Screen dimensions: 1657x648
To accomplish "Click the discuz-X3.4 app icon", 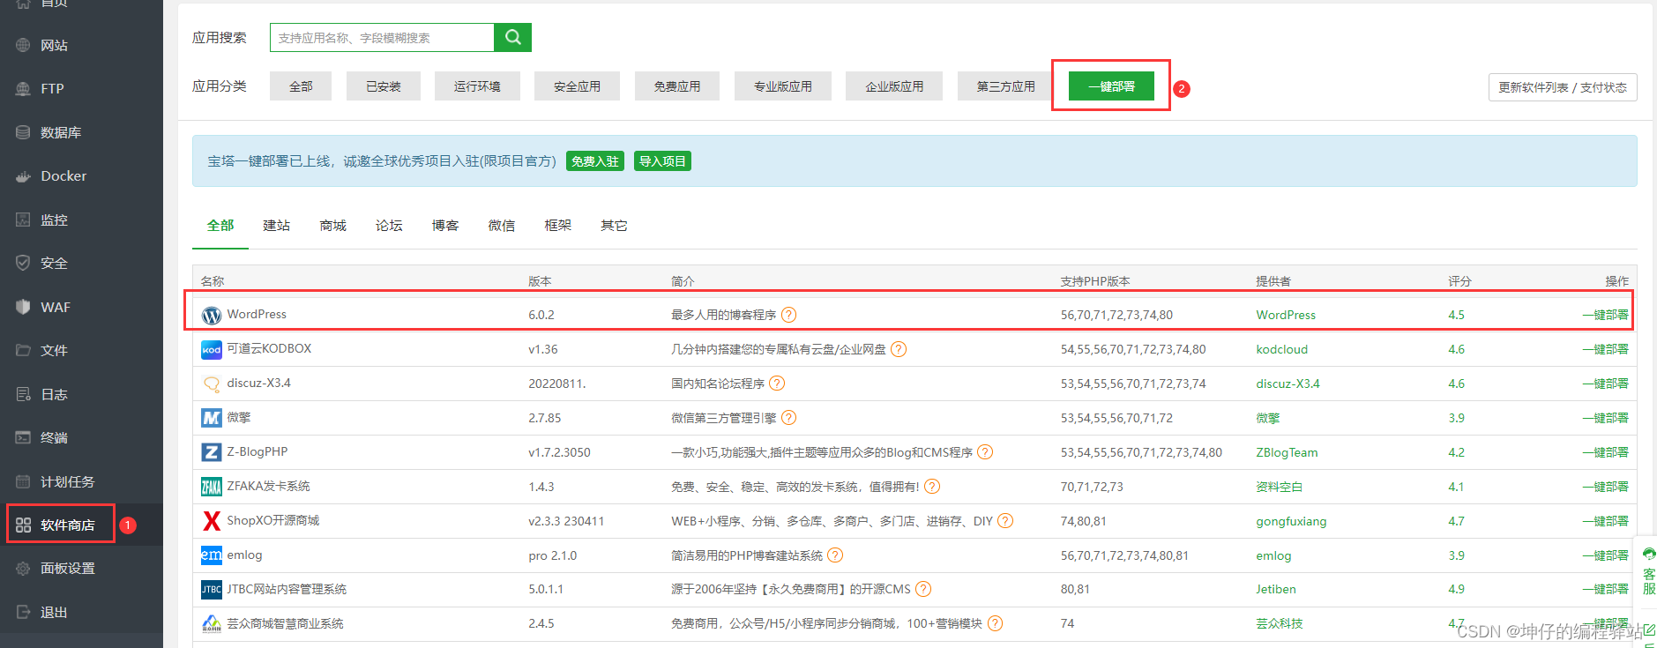I will [212, 384].
